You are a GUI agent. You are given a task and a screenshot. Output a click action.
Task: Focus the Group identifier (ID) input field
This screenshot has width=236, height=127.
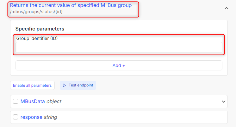[119, 47]
